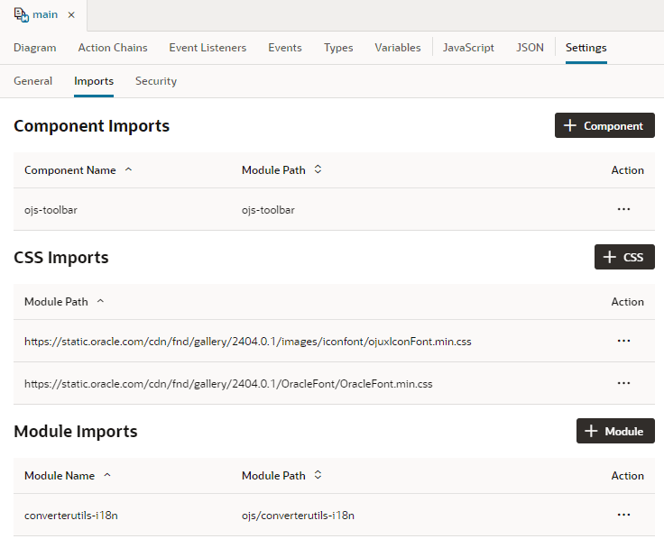
Task: Close the main tab
Action: 71,14
